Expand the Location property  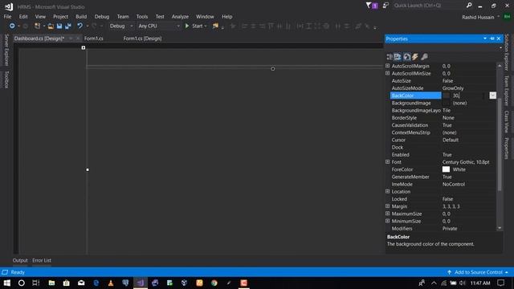click(387, 191)
